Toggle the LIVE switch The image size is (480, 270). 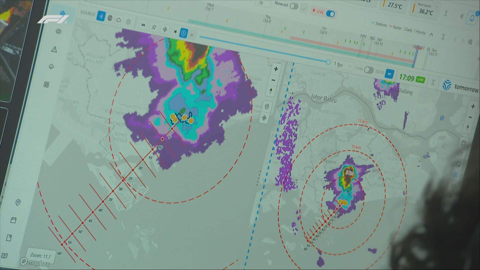(330, 13)
